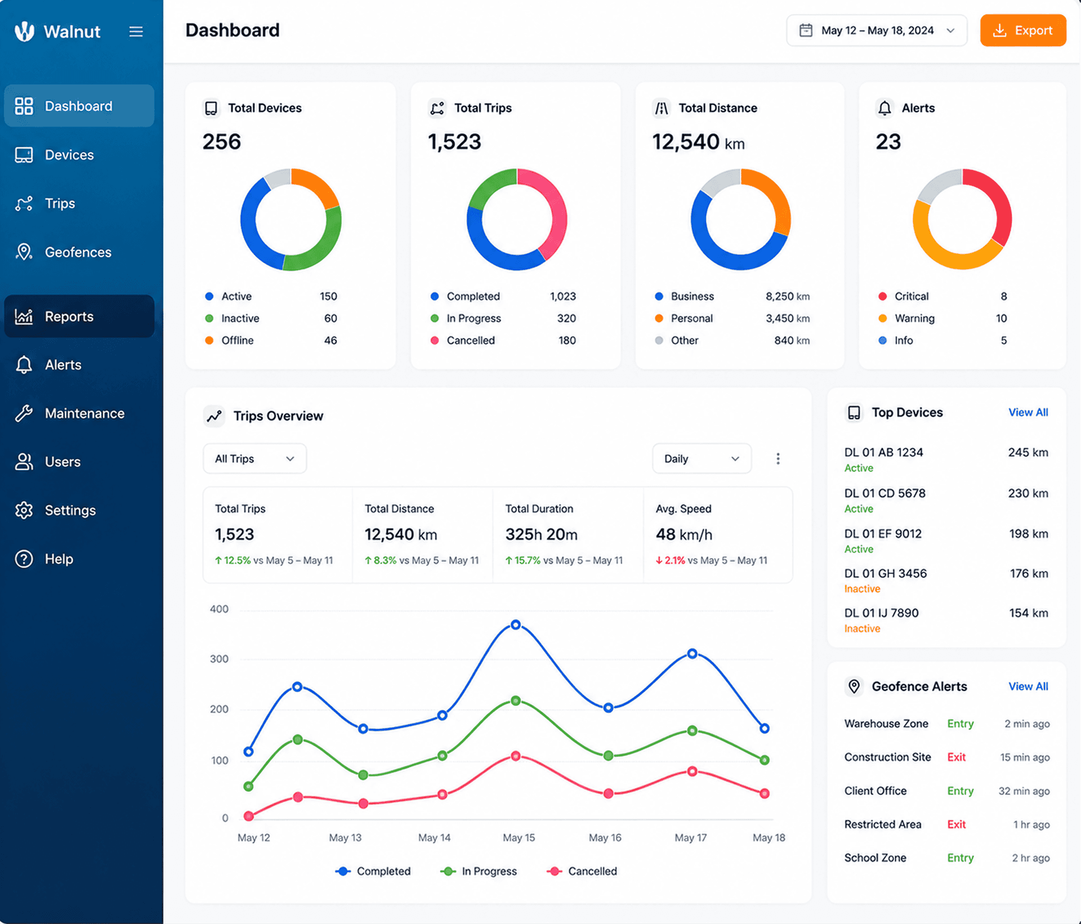Click the Client Office geofence alert
1081x924 pixels.
(946, 791)
